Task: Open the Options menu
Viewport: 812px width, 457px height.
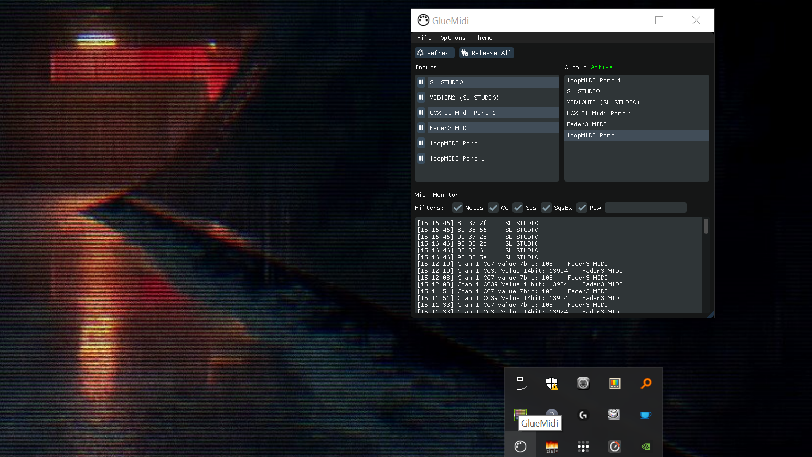Action: [x=453, y=38]
